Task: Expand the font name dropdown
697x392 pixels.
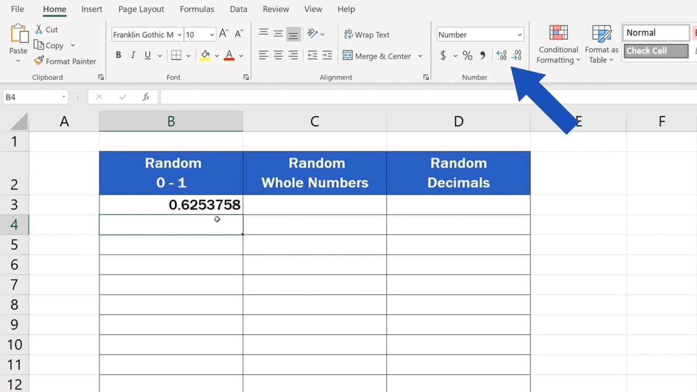Action: (179, 34)
